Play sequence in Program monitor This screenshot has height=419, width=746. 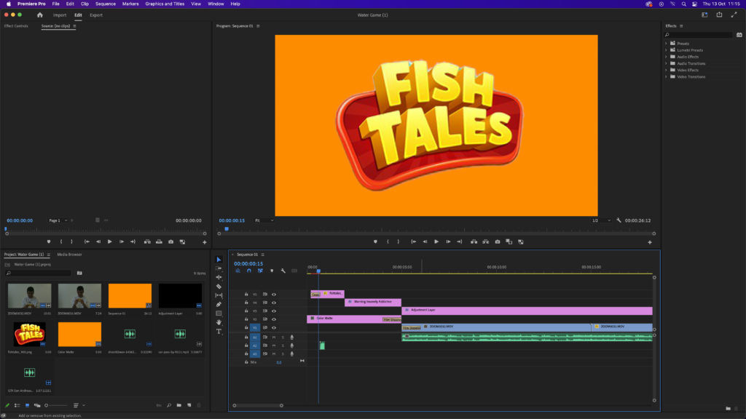tap(436, 242)
